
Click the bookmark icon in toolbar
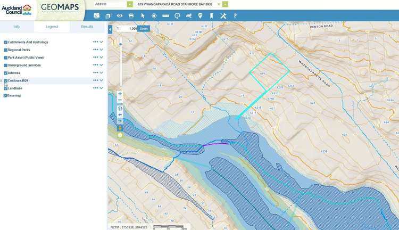point(212,16)
